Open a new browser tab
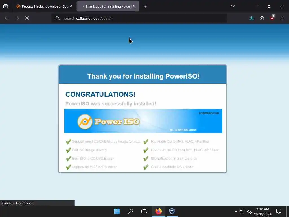 pyautogui.click(x=145, y=6)
